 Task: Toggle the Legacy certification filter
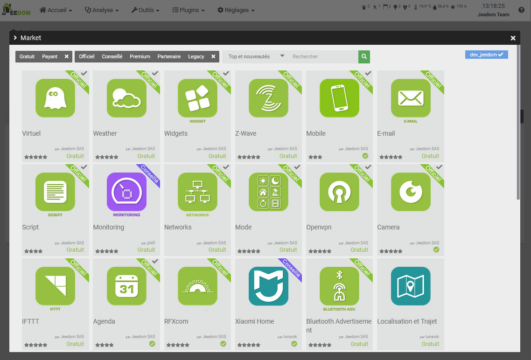tap(196, 56)
